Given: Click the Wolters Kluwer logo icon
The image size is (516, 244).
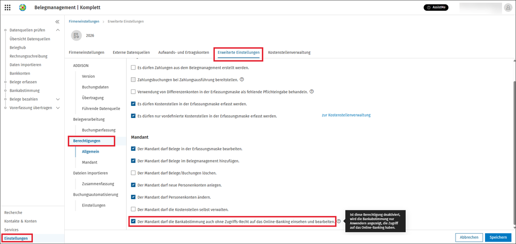Looking at the screenshot, I should pos(23,7).
